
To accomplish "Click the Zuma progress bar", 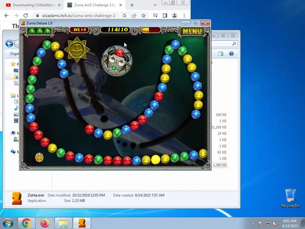I will point(151,30).
